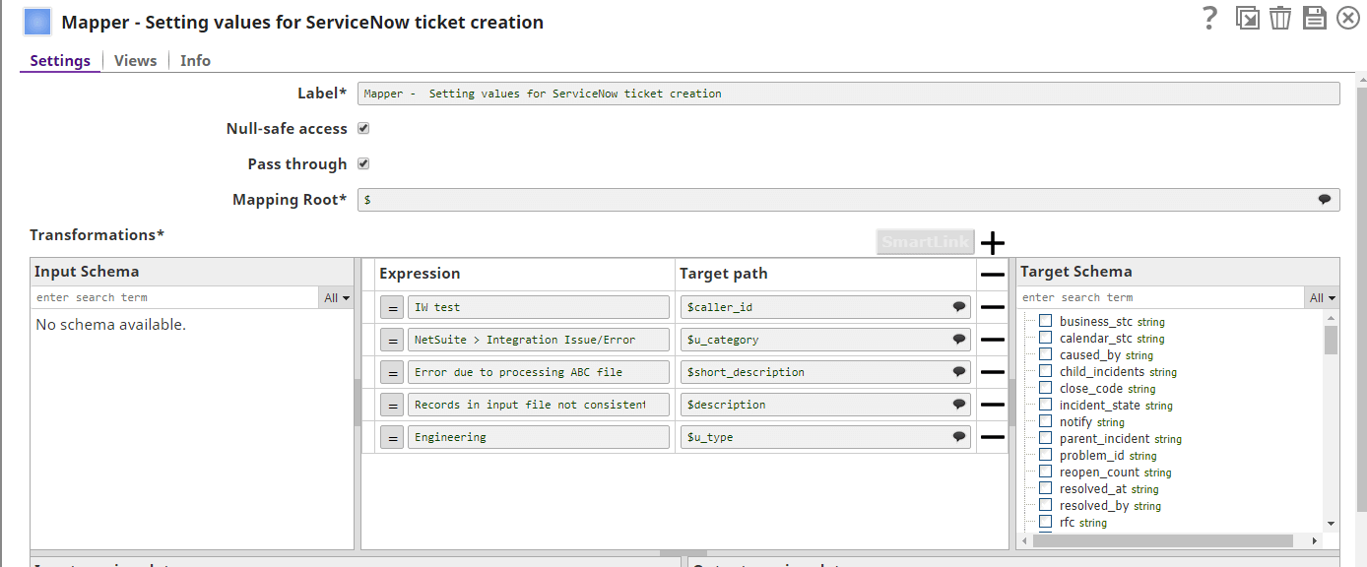Click the SmartLink button
Viewport: 1367px width, 567px height.
(x=925, y=242)
